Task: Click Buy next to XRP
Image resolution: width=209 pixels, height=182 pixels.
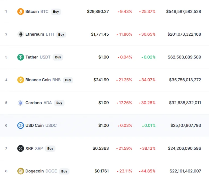Action: pyautogui.click(x=50, y=149)
